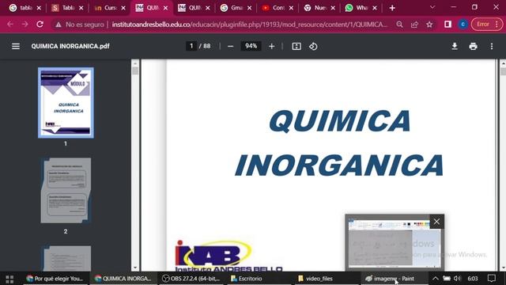Bookmark this page with the star
Viewport: 506px width, 285px height.
429,25
